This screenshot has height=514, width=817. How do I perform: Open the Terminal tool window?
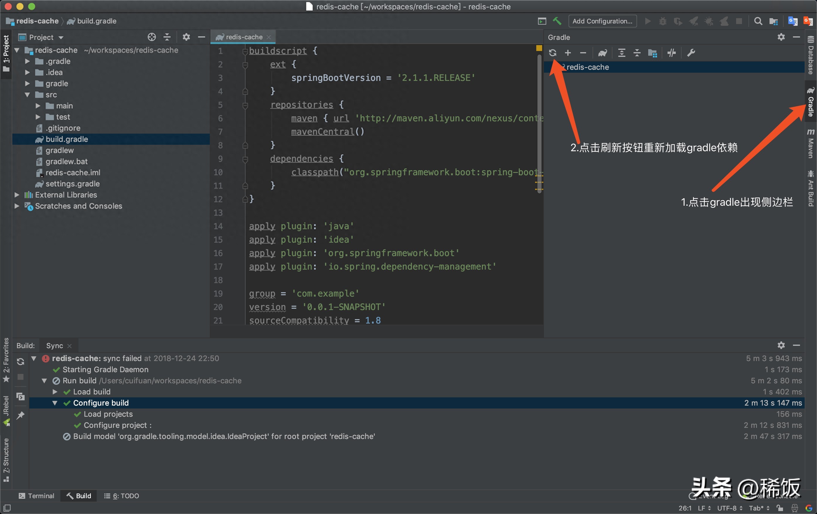pos(36,496)
